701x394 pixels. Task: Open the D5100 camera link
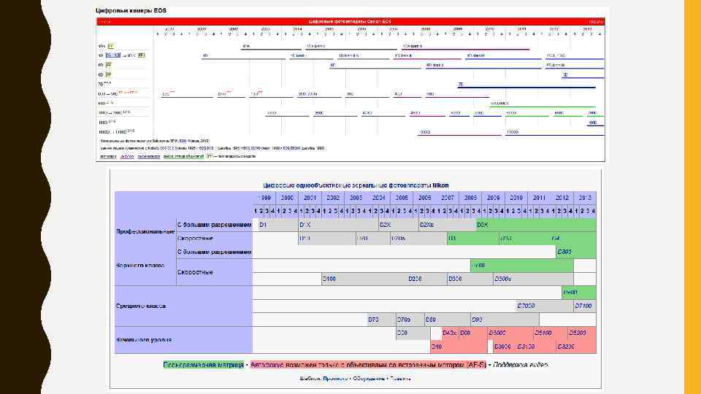coord(543,333)
